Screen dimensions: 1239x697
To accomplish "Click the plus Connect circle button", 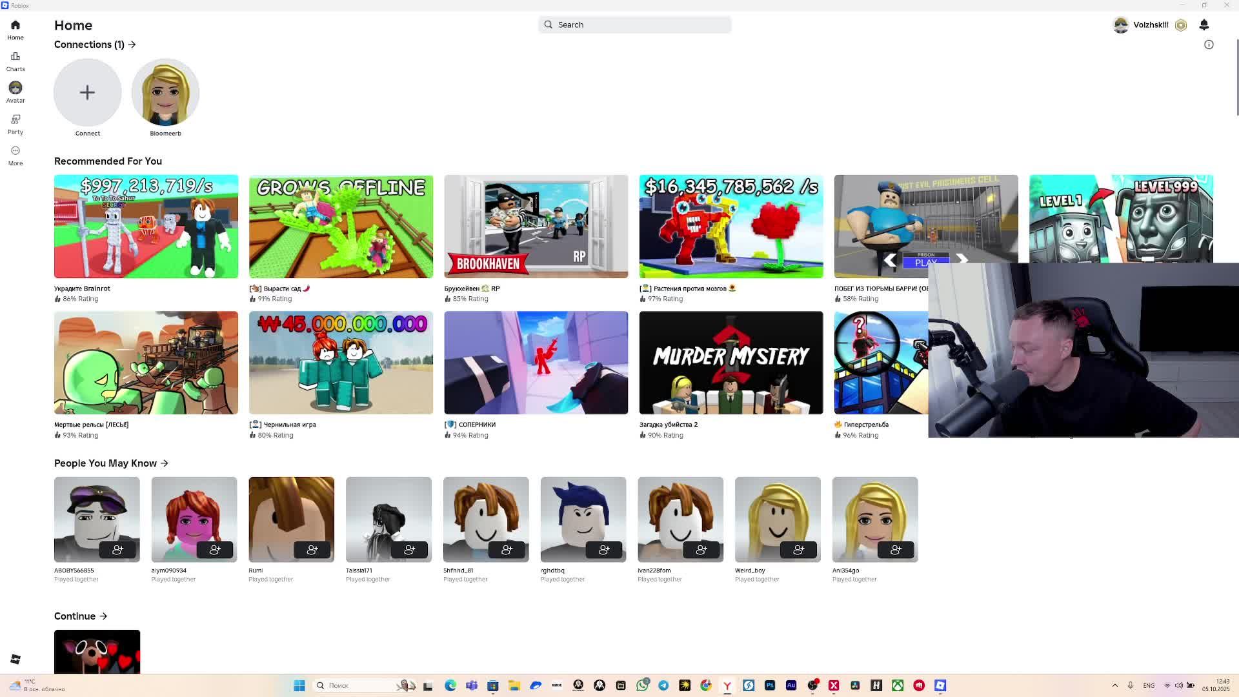I will click(87, 92).
